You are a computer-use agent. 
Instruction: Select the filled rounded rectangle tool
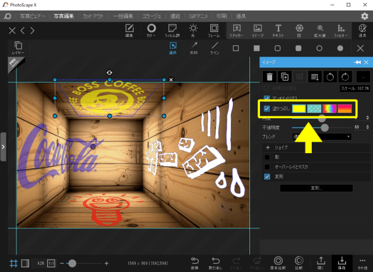pyautogui.click(x=298, y=48)
